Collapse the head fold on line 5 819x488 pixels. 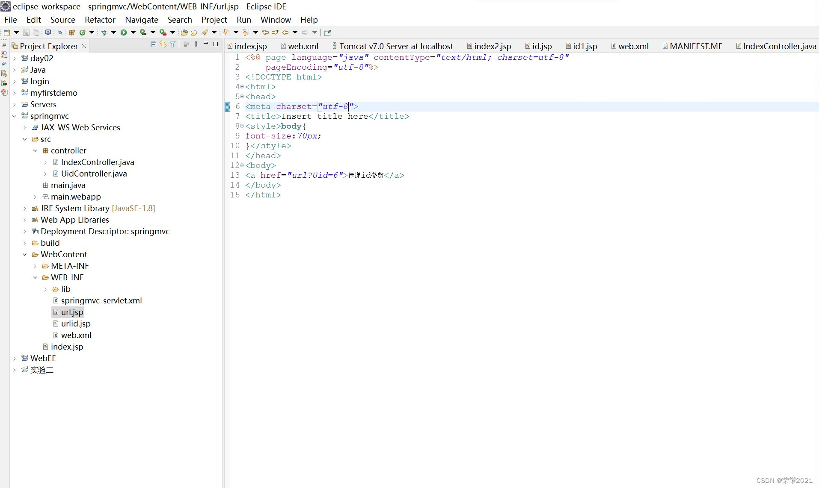click(x=242, y=97)
